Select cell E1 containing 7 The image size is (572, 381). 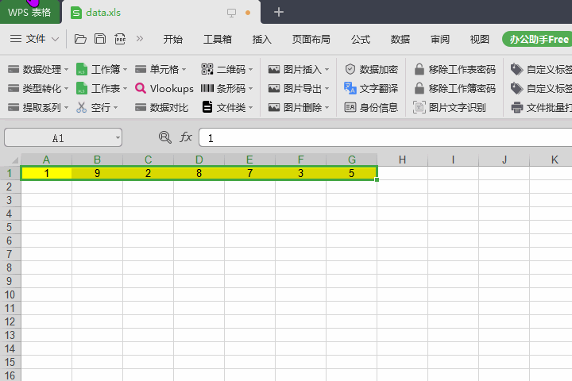tap(250, 173)
